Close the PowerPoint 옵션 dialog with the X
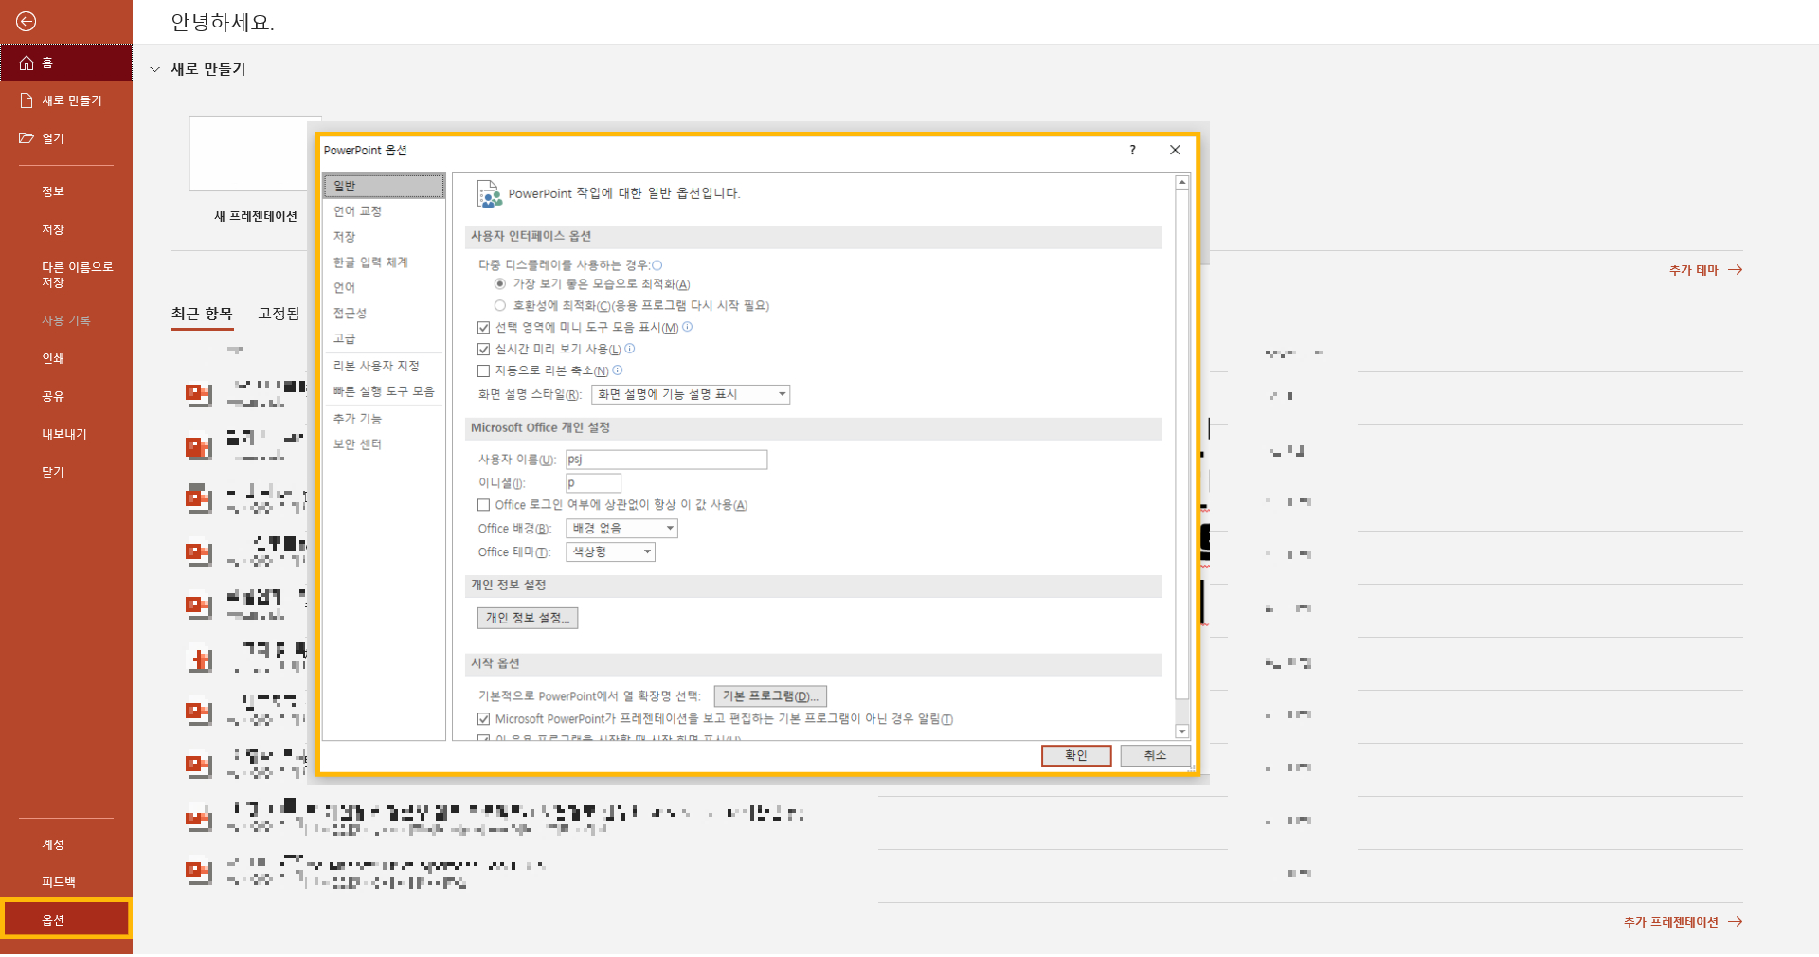1819x957 pixels. (1175, 150)
